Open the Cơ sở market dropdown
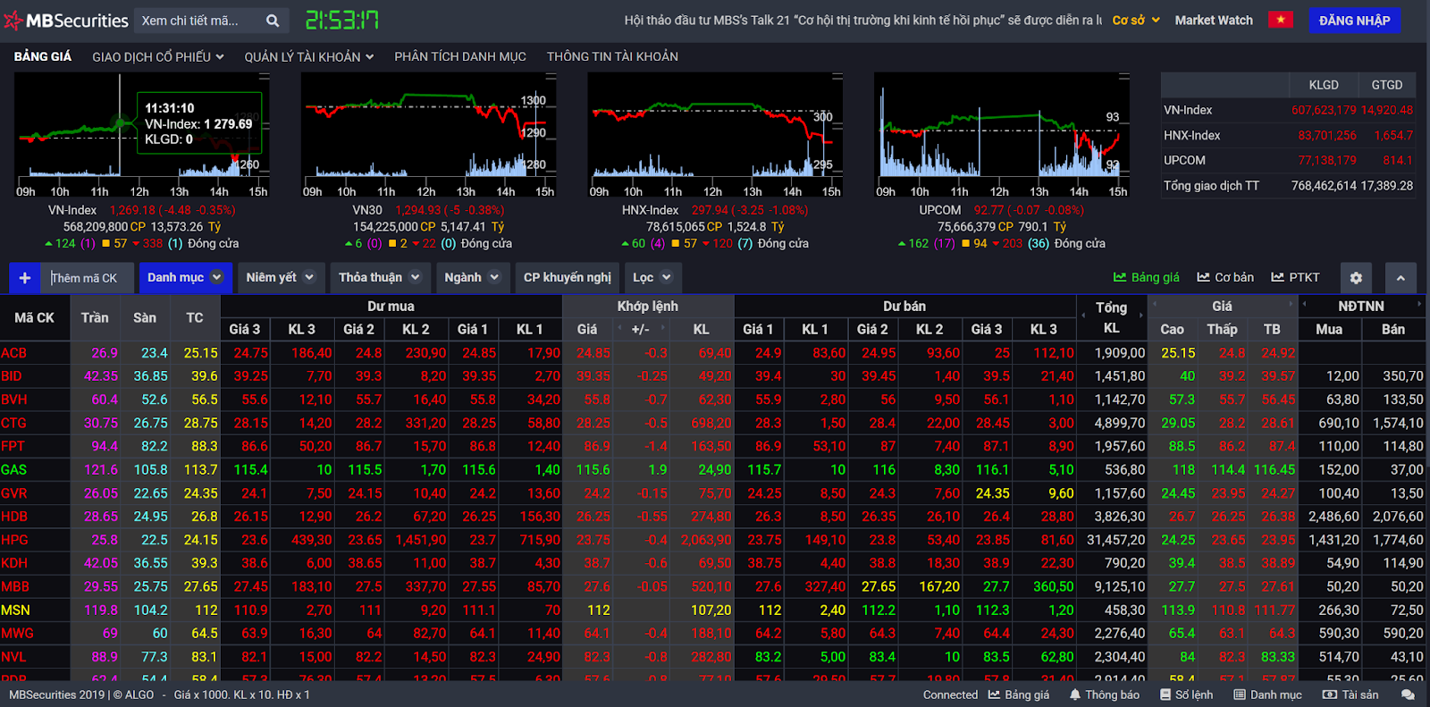1430x707 pixels. point(1136,20)
